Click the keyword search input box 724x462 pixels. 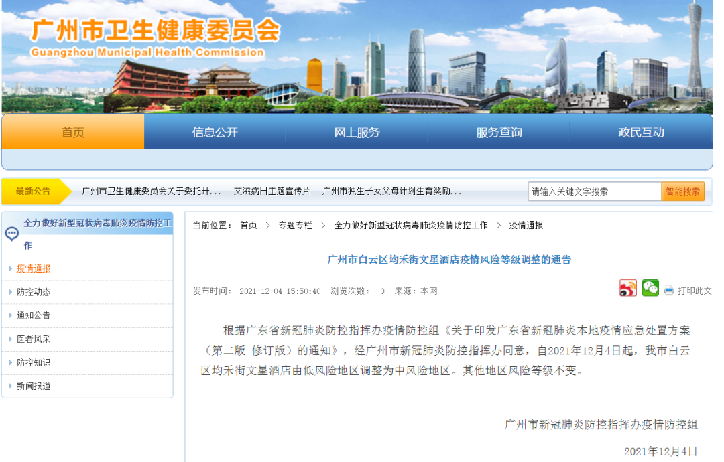[x=594, y=191]
